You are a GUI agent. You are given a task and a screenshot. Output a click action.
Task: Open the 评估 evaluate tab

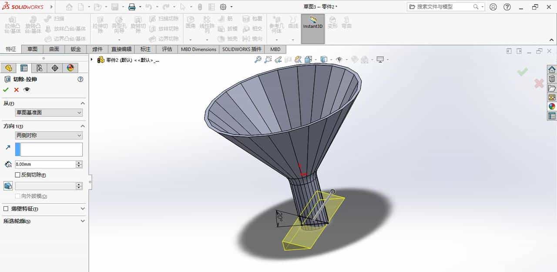167,49
